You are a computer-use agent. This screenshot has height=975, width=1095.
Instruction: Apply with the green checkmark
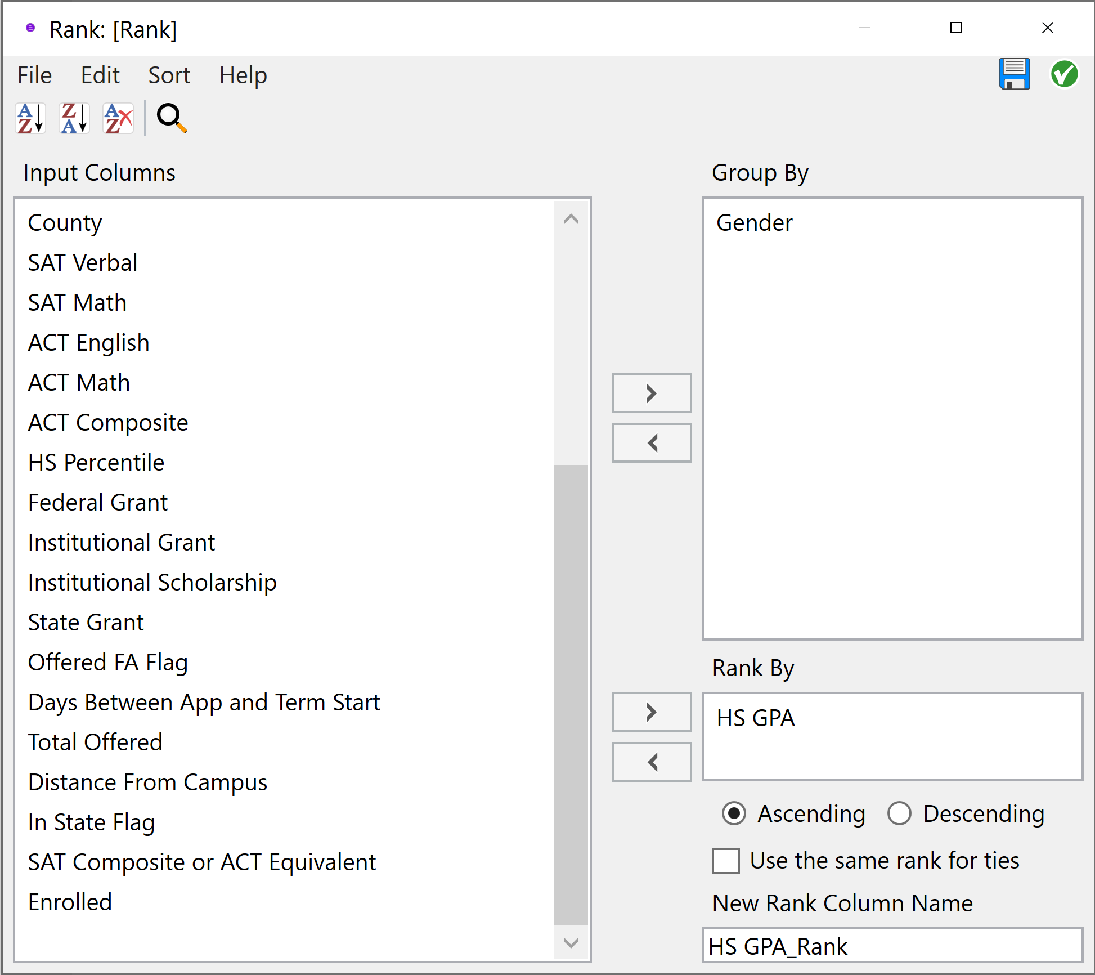tap(1064, 74)
